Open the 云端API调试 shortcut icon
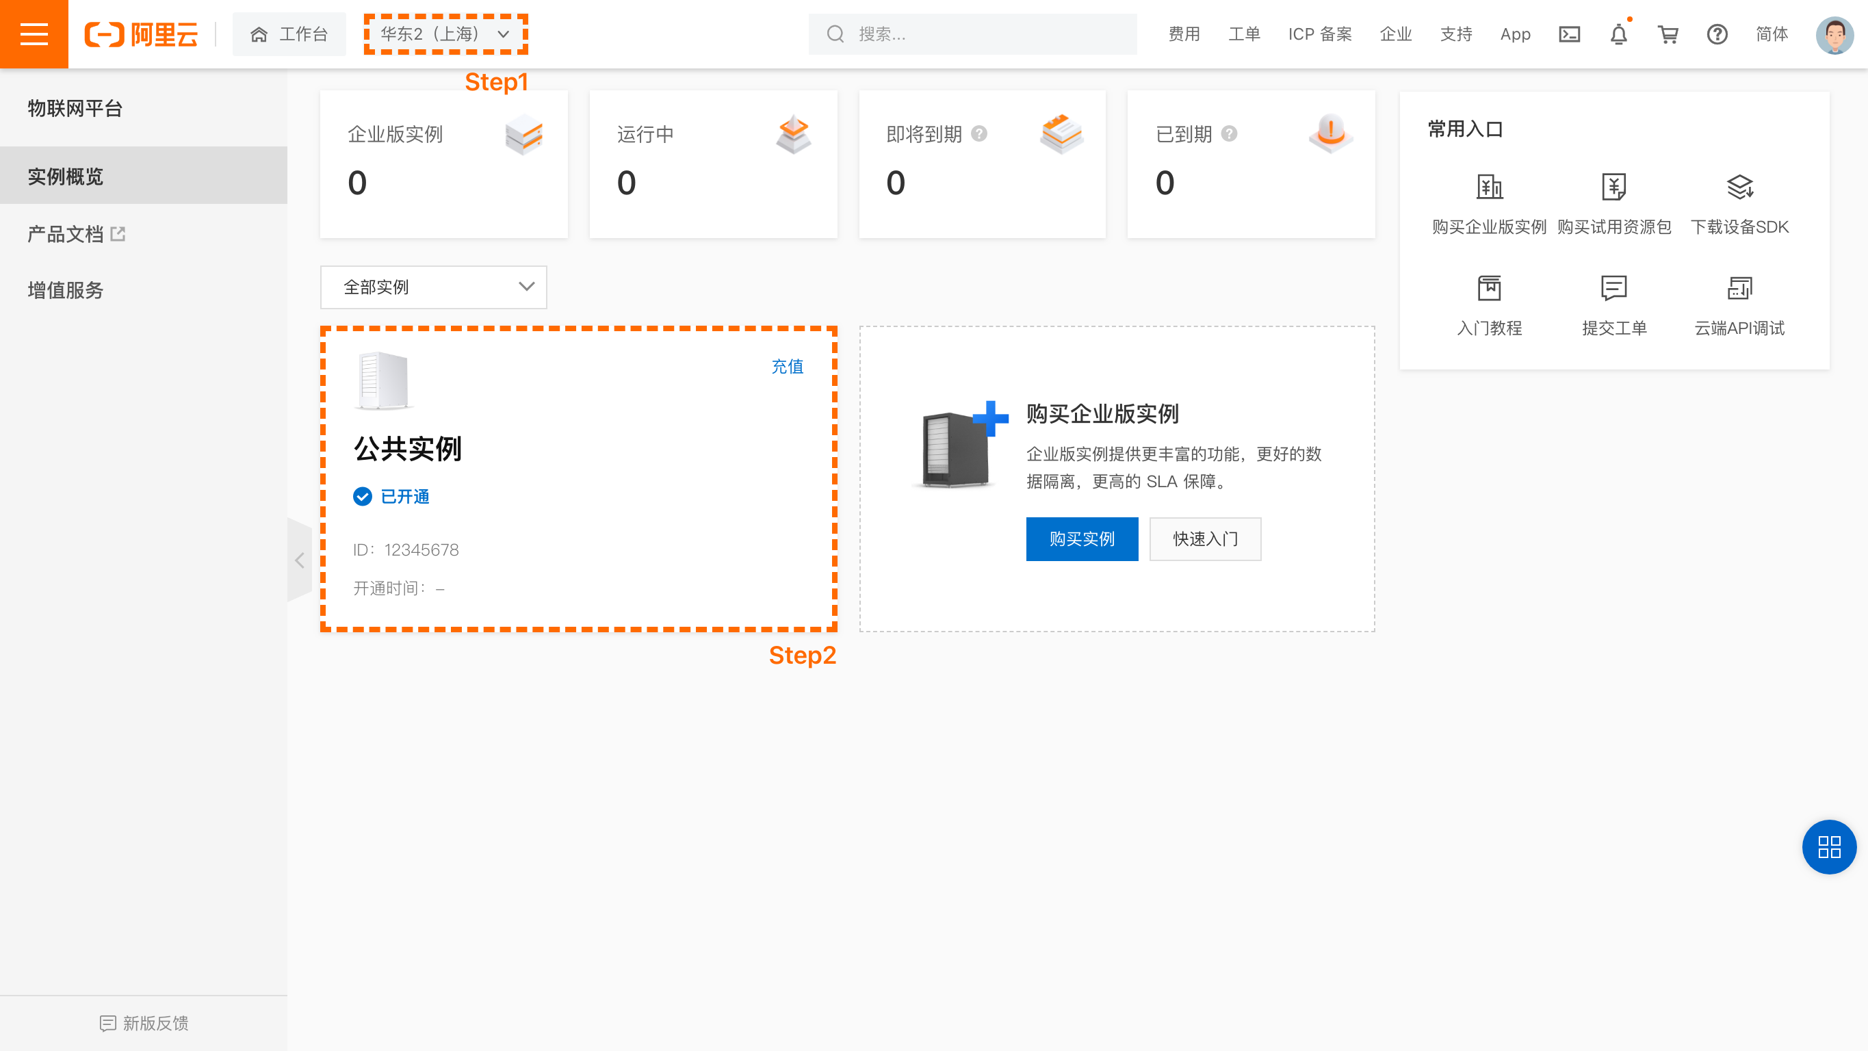 pyautogui.click(x=1739, y=288)
